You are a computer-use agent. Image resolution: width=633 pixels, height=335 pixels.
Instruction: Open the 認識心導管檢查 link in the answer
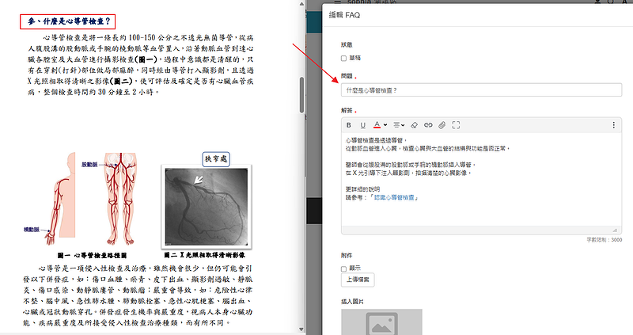(388, 197)
